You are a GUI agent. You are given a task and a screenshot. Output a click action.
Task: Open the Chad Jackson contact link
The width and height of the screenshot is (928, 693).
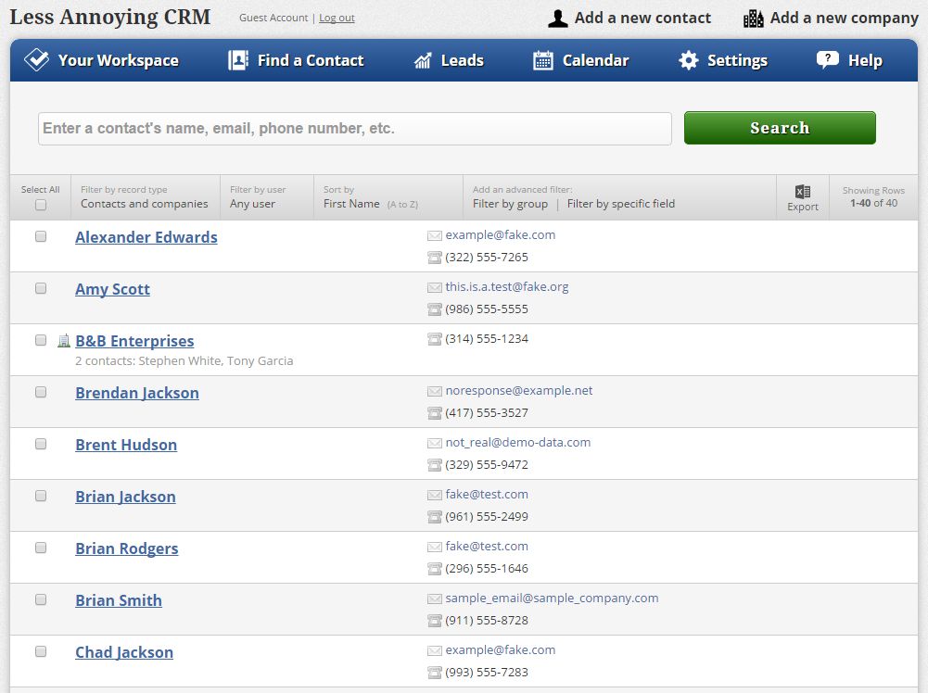tap(124, 652)
